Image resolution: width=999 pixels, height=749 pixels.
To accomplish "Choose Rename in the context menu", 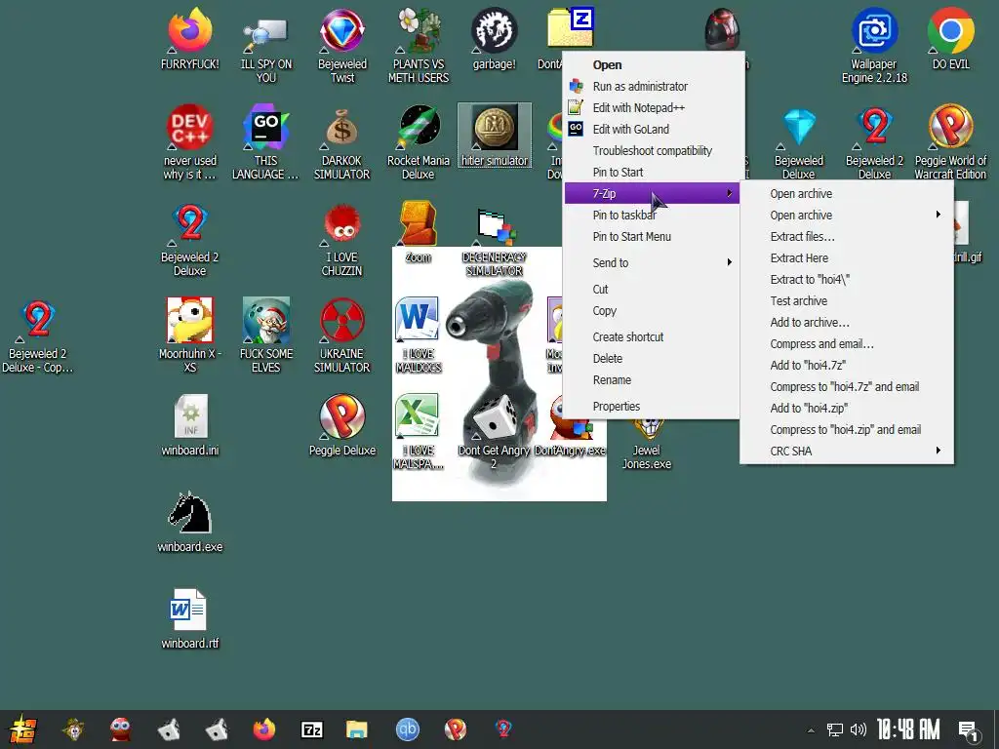I will pos(652,379).
